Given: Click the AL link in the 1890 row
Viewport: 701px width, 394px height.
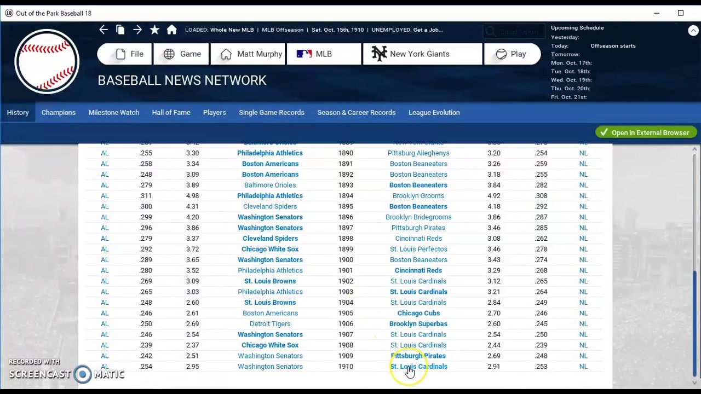Looking at the screenshot, I should 105,153.
